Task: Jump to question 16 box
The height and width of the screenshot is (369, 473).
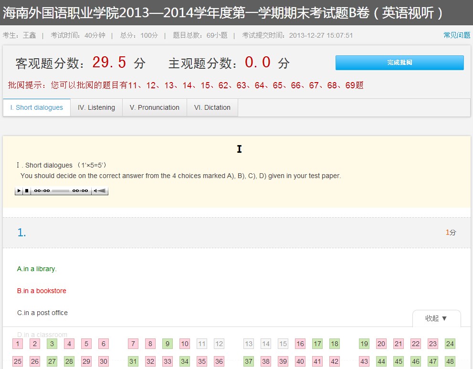Action: click(x=300, y=344)
